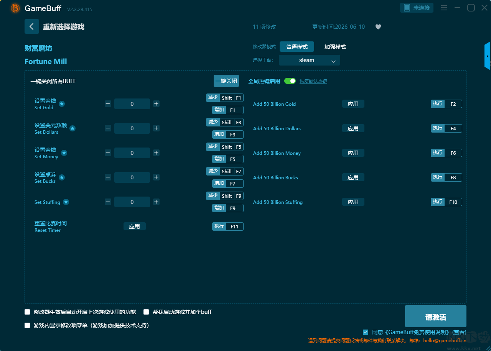Edit the 减少 Shift F5 hotkey
Screen dimensions: 491x351
click(225, 147)
